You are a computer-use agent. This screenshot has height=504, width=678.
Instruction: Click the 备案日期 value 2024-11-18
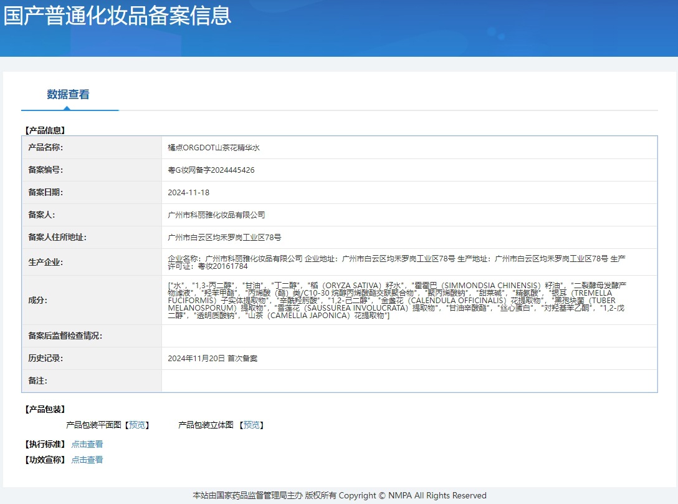189,193
